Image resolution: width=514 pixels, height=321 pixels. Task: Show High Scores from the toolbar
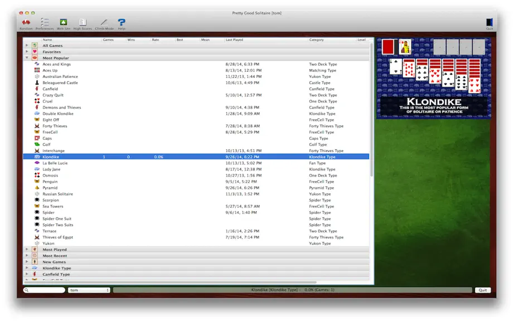[x=83, y=22]
